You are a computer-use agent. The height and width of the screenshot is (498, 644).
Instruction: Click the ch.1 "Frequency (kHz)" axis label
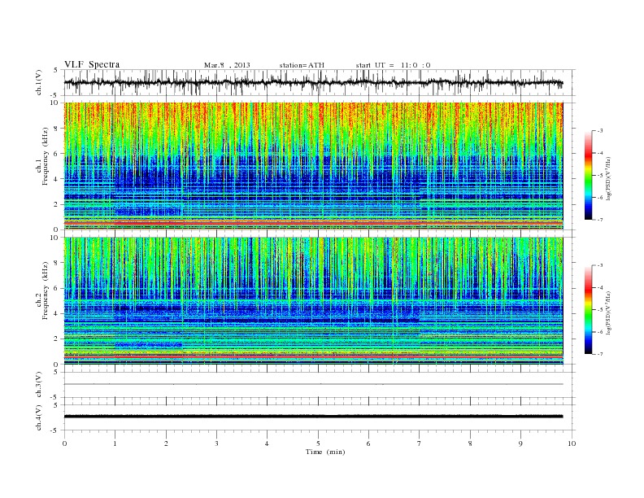tap(46, 156)
